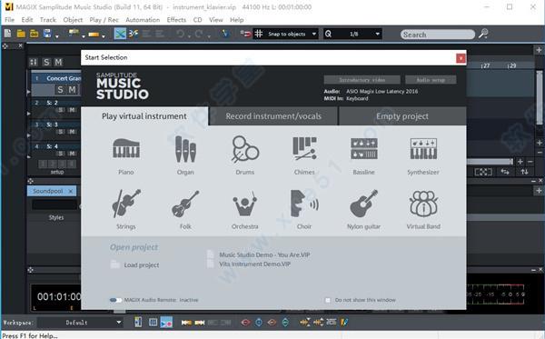Mute the Concert Grand track
Image resolution: width=545 pixels, height=339 pixels.
tap(72, 90)
